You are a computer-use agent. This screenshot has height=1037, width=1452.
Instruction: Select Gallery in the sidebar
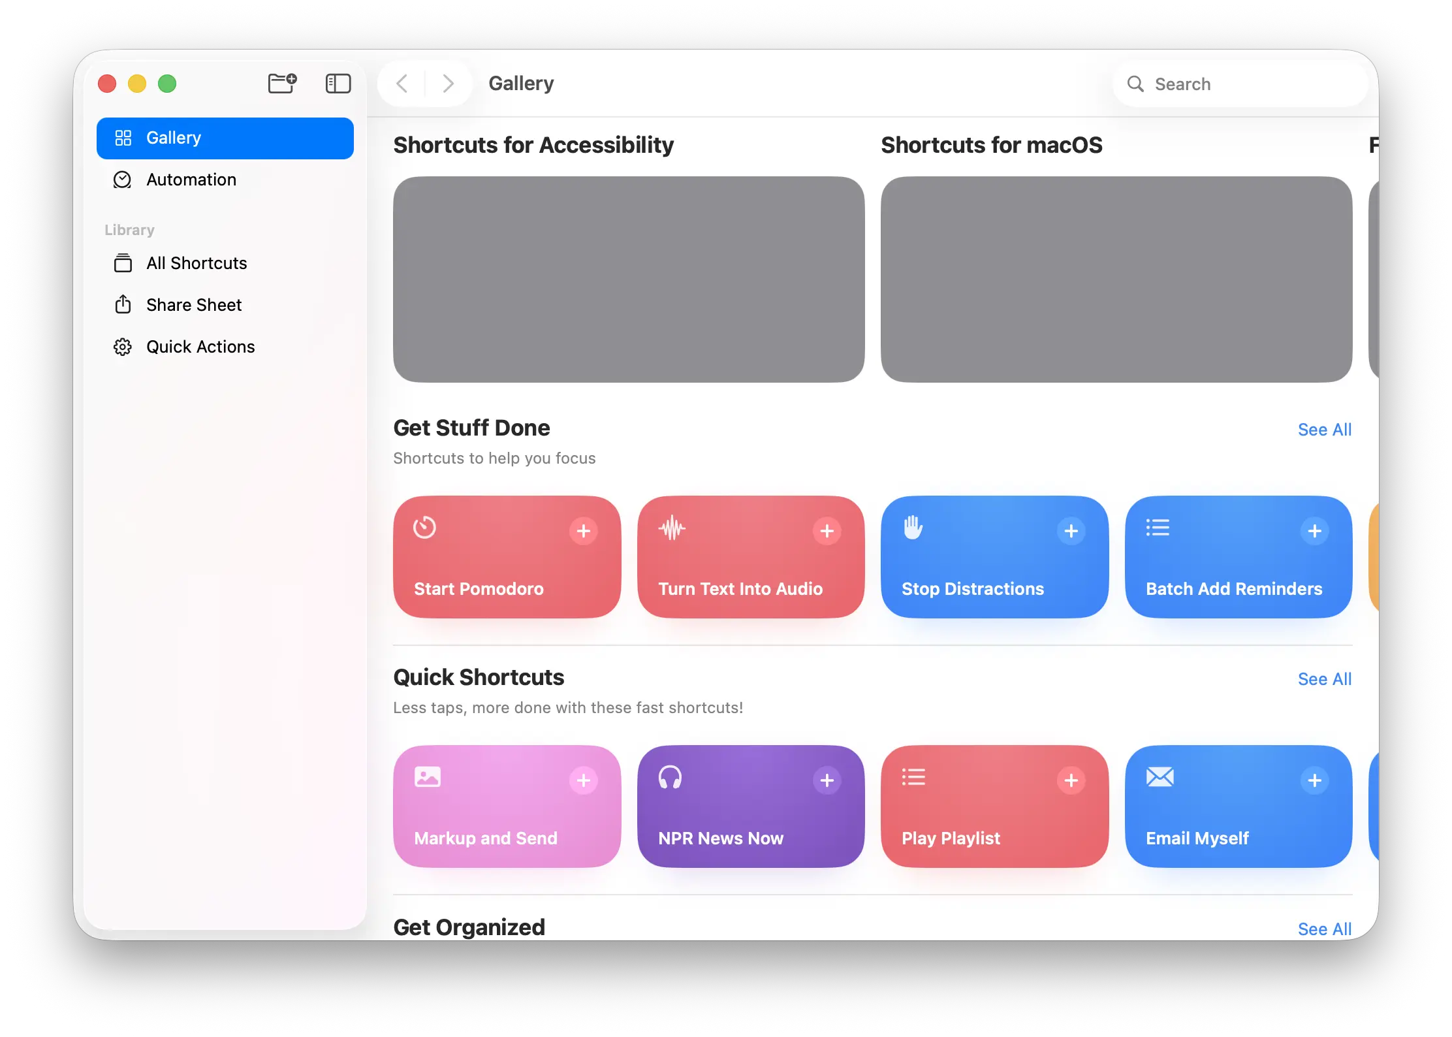coord(225,138)
